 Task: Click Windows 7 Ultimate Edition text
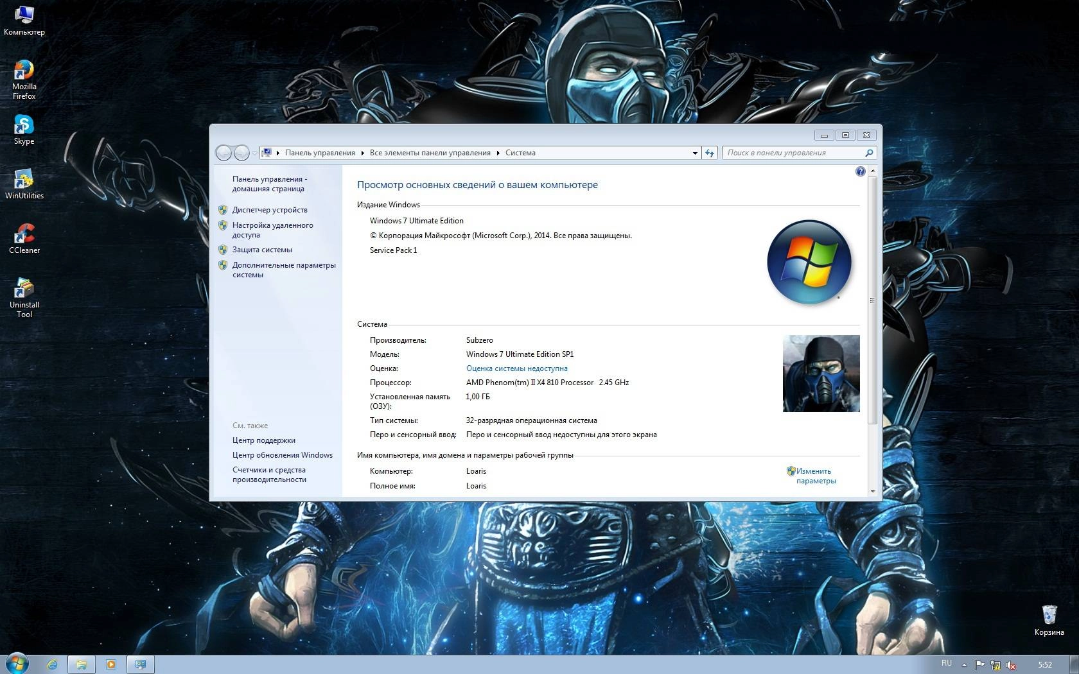point(416,221)
